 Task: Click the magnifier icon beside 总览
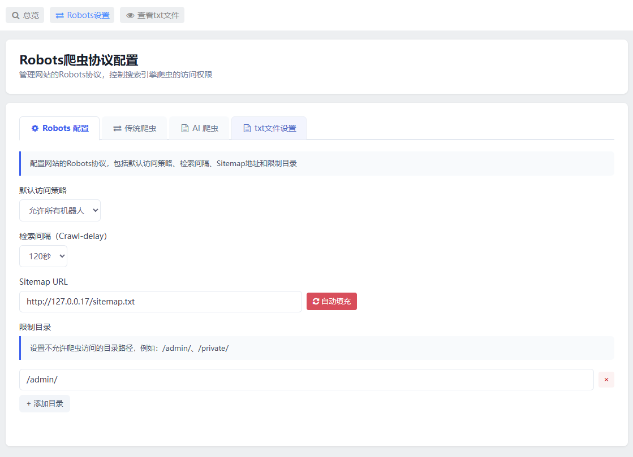tap(16, 15)
